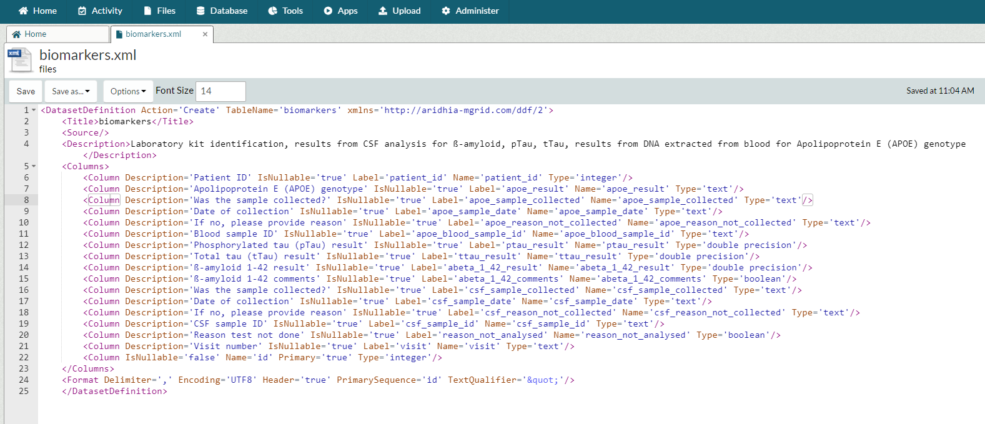The image size is (985, 424).
Task: Collapse the DatasetDefinition fold arrow on line 1
Action: coord(34,111)
